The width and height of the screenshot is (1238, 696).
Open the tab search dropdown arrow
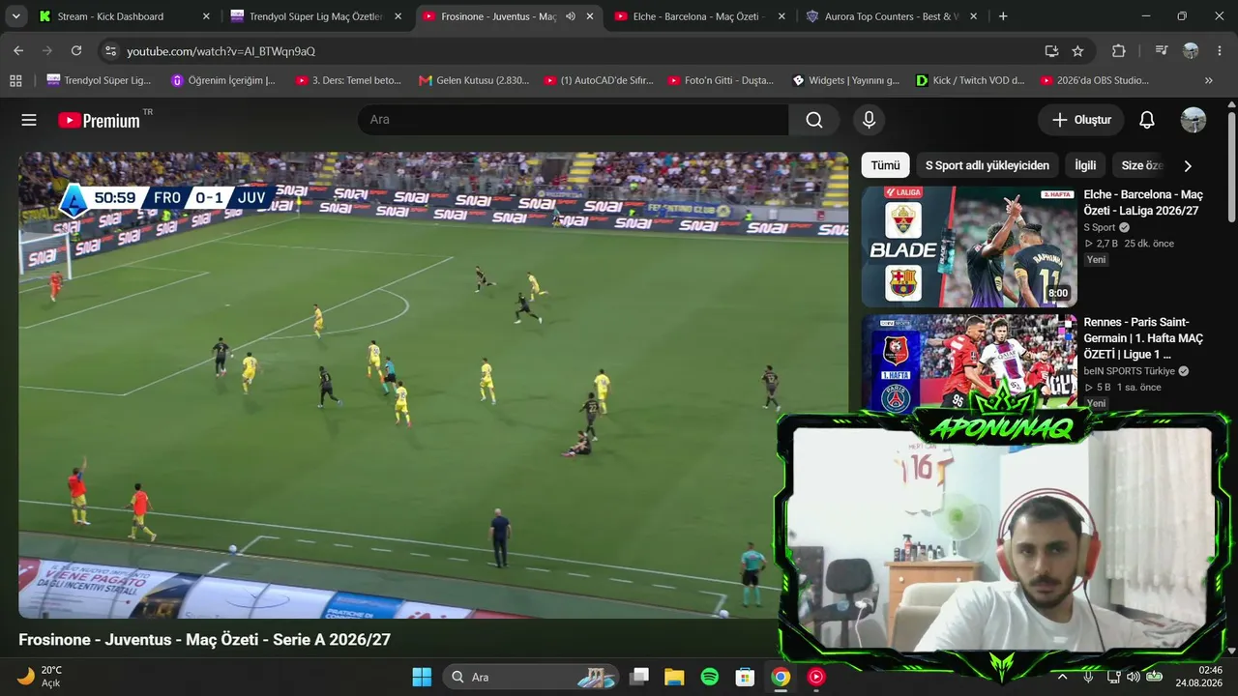[16, 16]
